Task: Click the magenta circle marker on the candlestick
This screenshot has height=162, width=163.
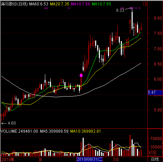Action: (81, 75)
